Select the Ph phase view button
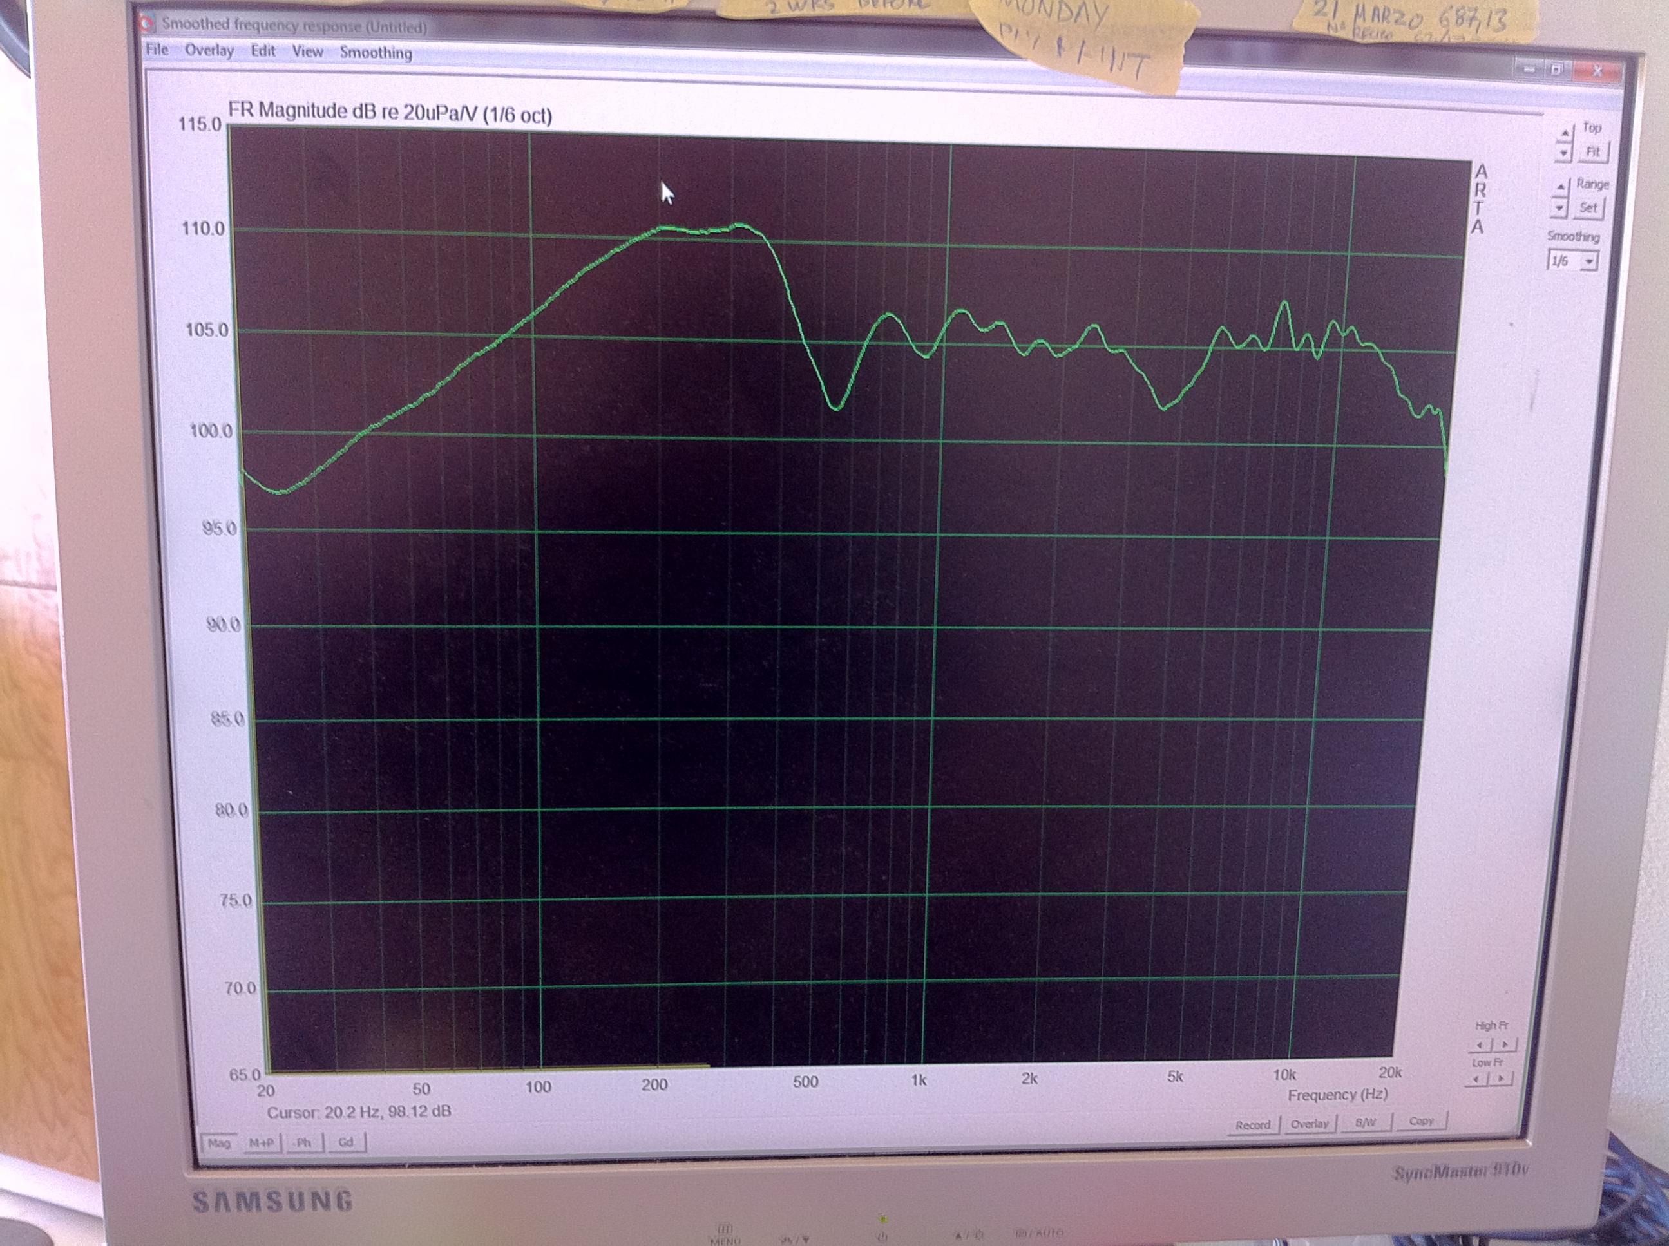This screenshot has height=1246, width=1669. [x=303, y=1143]
